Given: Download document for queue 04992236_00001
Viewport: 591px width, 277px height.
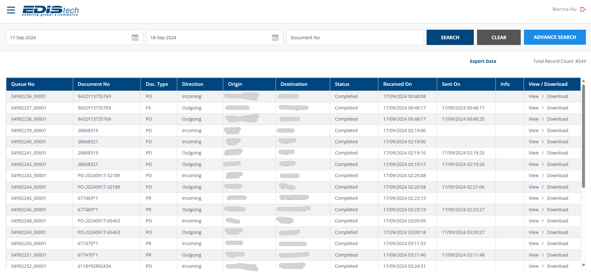Looking at the screenshot, I should [x=557, y=96].
